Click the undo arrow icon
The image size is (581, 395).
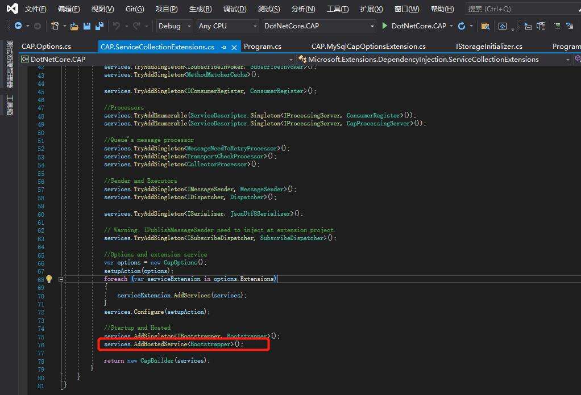pyautogui.click(x=117, y=26)
